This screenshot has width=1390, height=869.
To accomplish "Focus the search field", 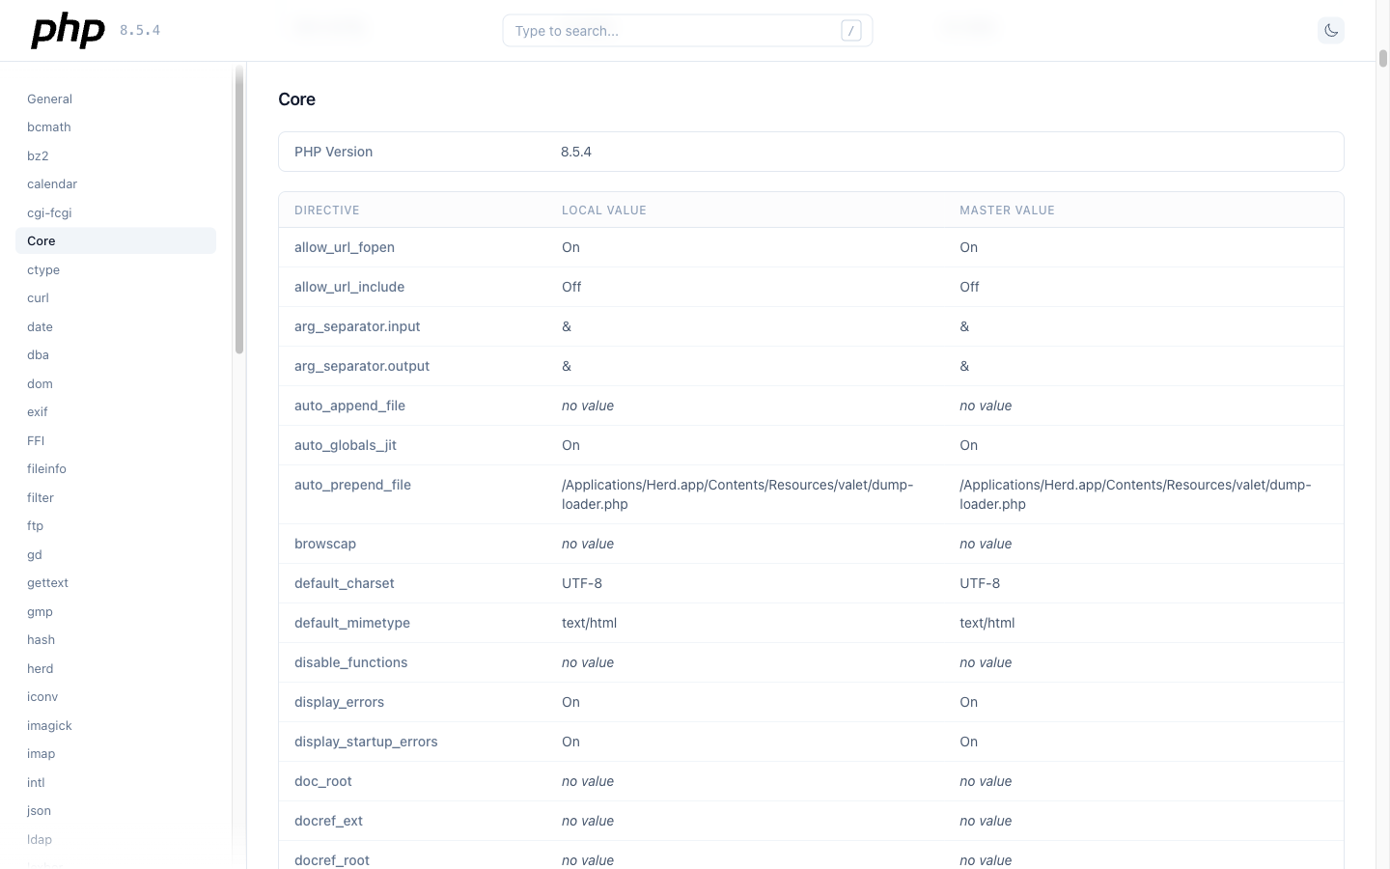I will (676, 30).
